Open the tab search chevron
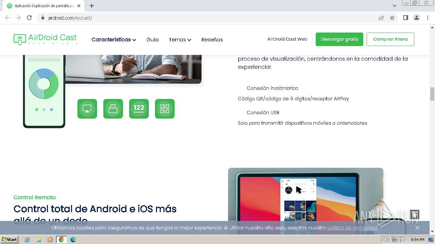 click(x=394, y=6)
